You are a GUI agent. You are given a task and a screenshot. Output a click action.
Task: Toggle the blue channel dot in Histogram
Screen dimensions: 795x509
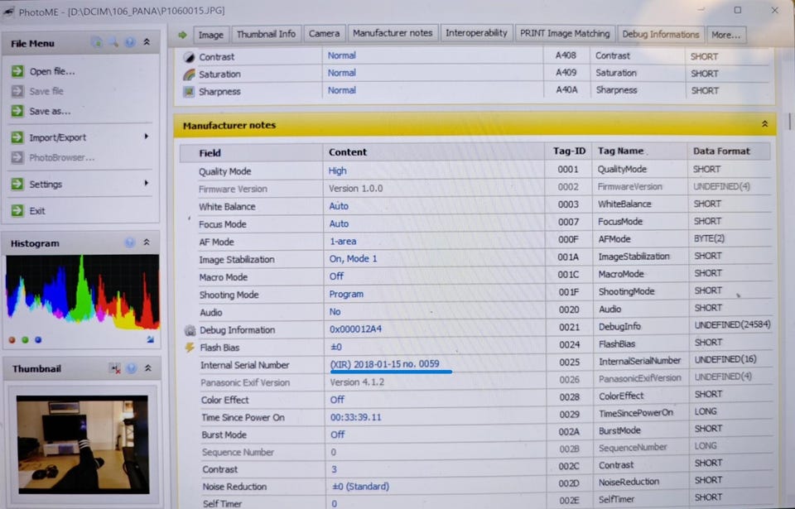38,340
